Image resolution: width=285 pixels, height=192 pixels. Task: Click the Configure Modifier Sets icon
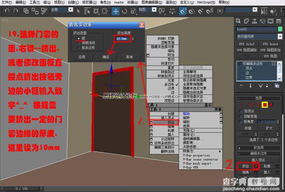pos(277,86)
